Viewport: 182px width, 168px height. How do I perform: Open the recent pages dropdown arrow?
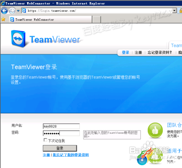18,11
